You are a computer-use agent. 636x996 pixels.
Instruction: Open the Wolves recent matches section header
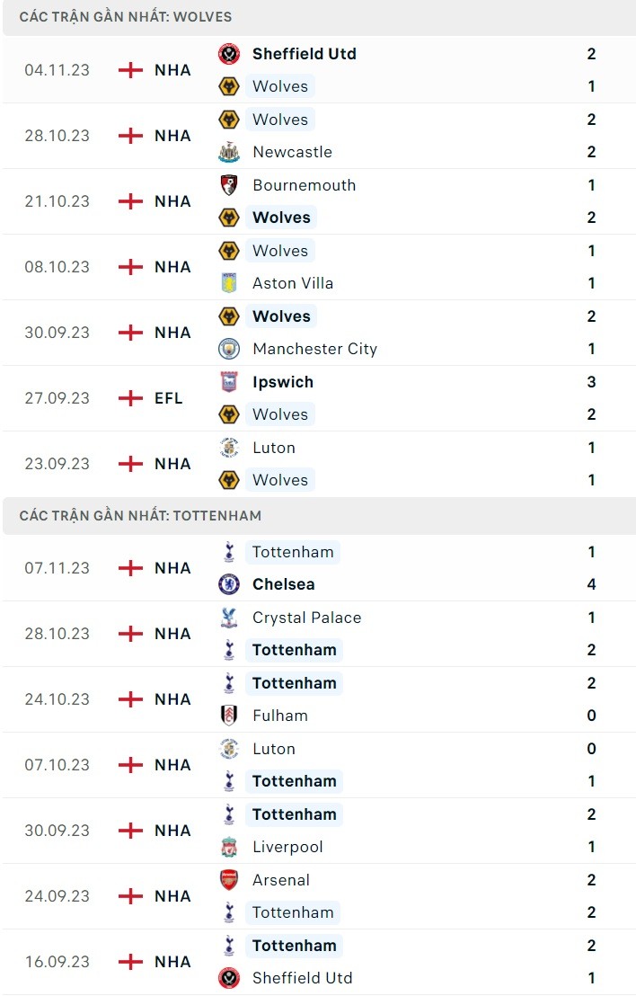(126, 17)
